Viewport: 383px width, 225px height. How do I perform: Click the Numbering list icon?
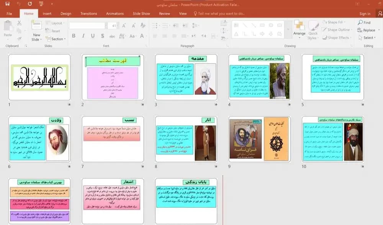[165, 26]
